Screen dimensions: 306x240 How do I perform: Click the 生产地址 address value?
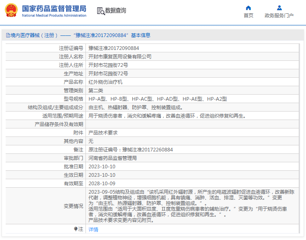click(108, 74)
